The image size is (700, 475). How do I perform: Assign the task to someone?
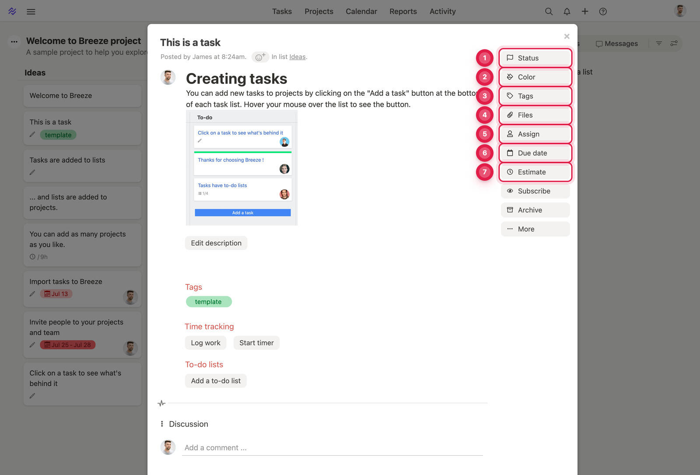click(x=535, y=134)
